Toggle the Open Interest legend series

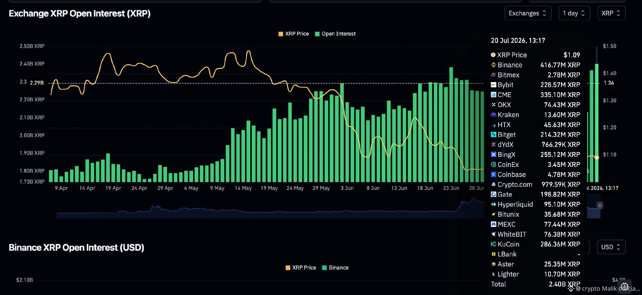pyautogui.click(x=335, y=34)
